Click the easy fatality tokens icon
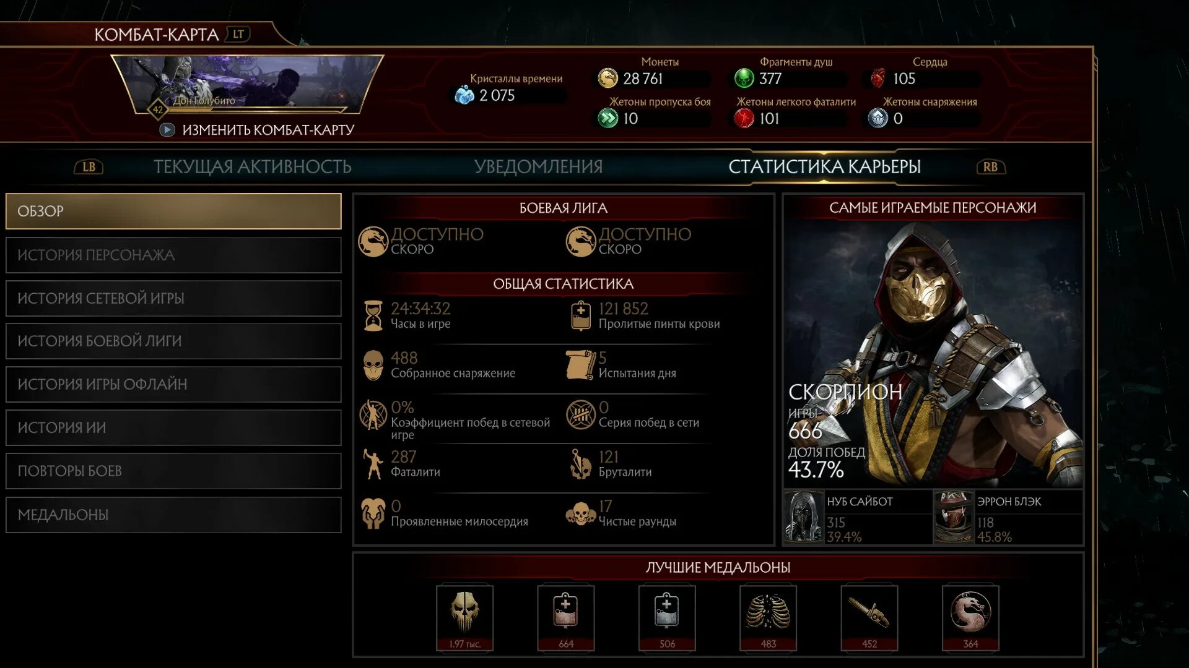 (744, 118)
